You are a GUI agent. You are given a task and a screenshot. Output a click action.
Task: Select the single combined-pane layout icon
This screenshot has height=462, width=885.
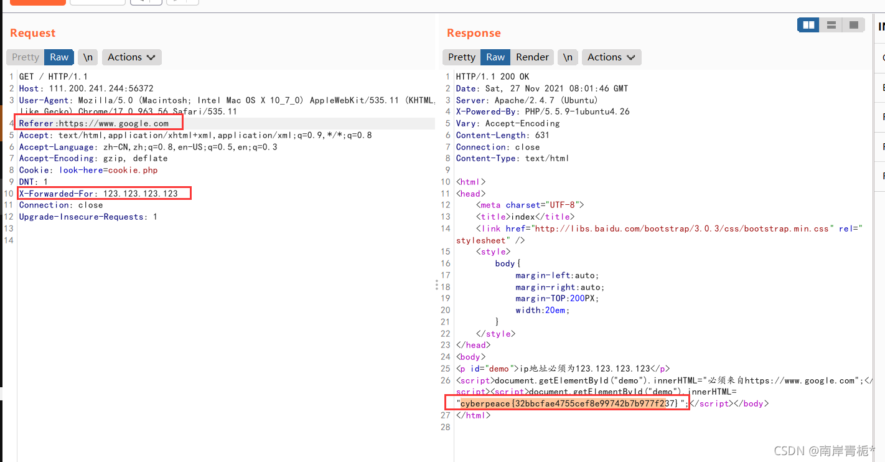[x=853, y=25]
